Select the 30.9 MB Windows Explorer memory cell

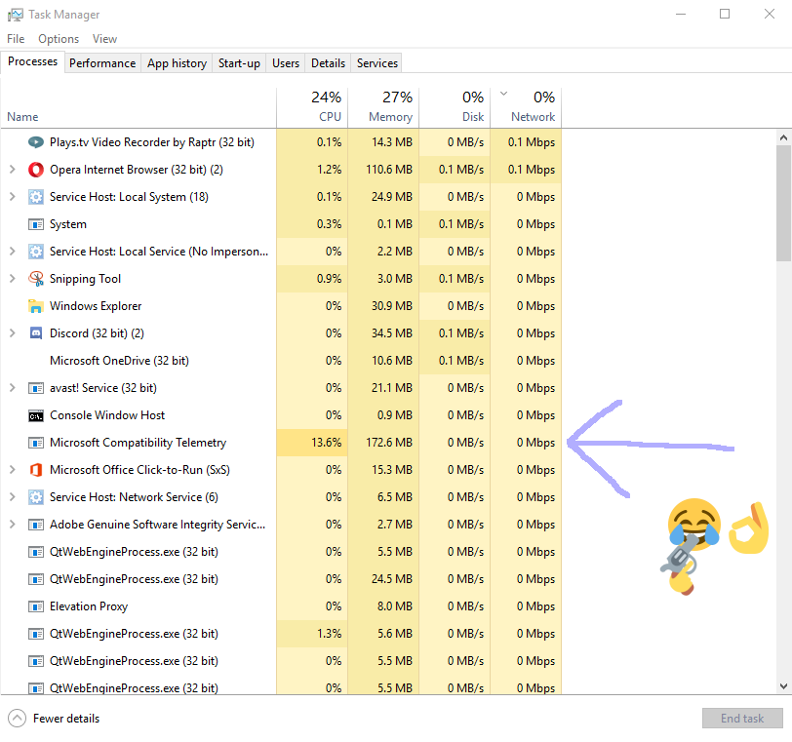(383, 306)
